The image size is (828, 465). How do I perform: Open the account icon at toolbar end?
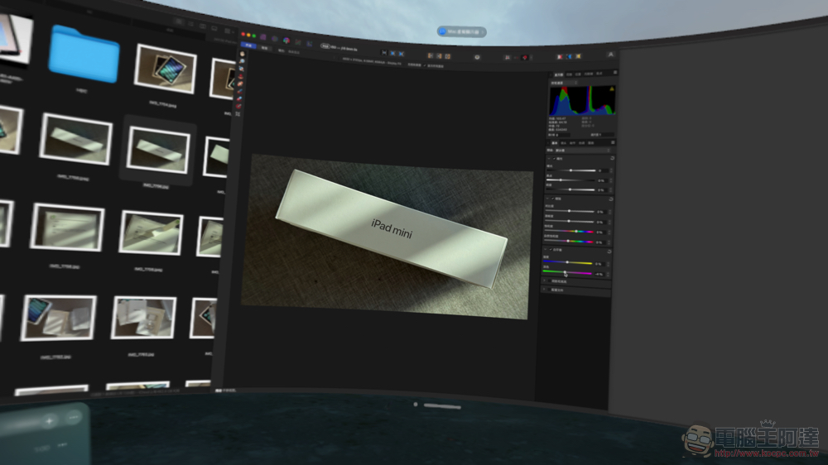(611, 55)
